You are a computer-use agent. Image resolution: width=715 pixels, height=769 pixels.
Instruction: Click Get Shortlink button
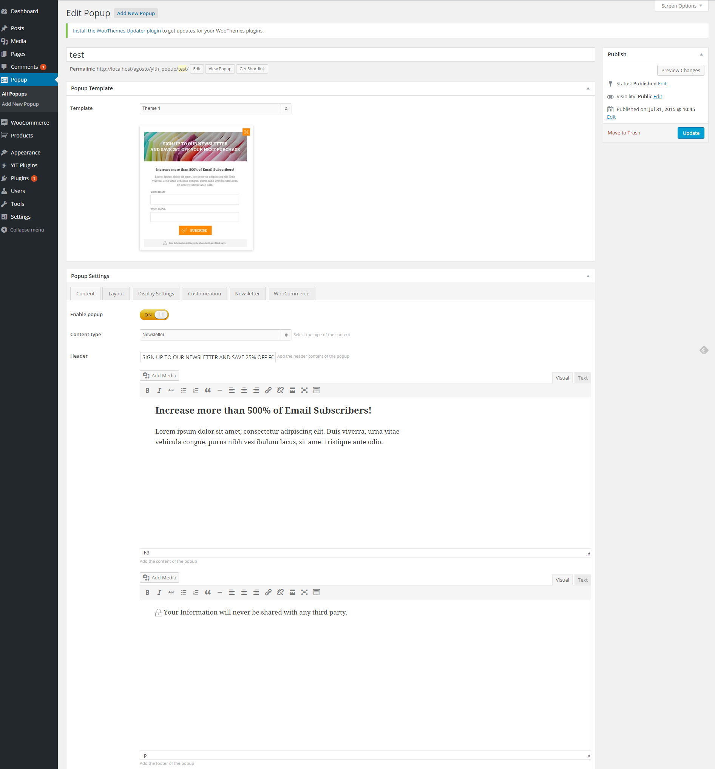click(x=252, y=69)
